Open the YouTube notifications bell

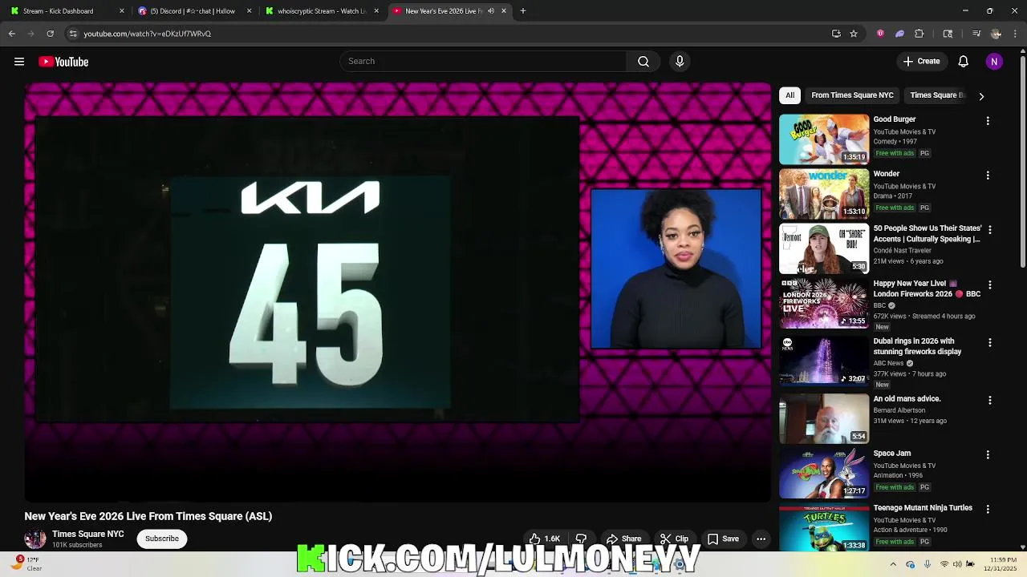click(x=964, y=62)
